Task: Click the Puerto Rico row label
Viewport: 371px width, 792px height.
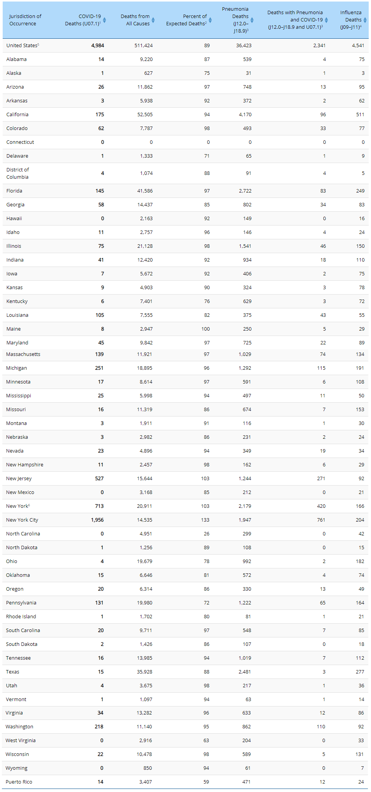Action: 19,782
